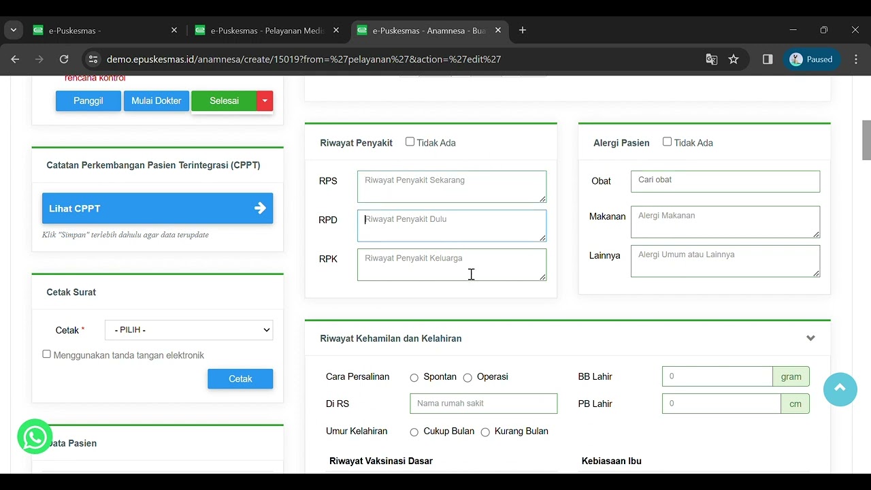Open site information icon in address bar
Viewport: 871px width, 490px height.
[93, 59]
